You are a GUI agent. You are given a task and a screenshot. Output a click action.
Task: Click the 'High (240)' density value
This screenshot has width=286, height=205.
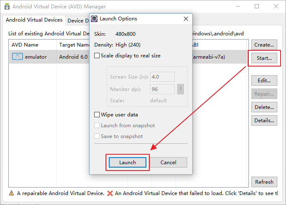coord(128,45)
